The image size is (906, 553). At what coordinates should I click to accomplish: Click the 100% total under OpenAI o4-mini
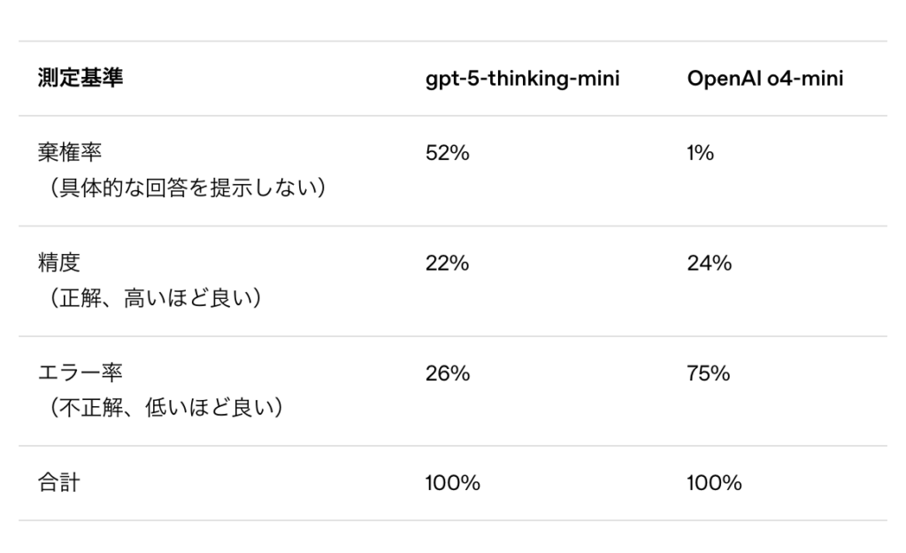(x=714, y=483)
